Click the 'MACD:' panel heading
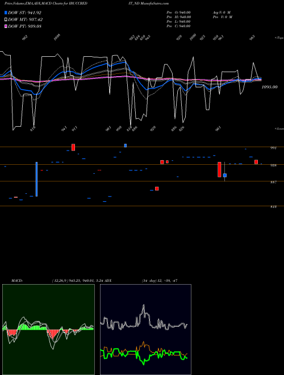 17,281
